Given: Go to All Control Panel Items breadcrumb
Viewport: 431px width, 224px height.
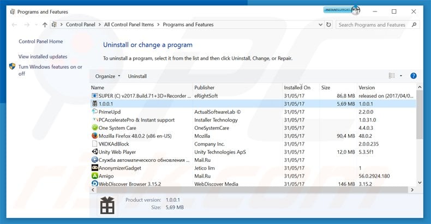Looking at the screenshot, I should tap(129, 25).
